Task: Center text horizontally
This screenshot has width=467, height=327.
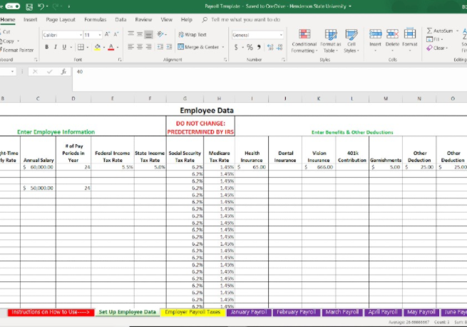Action: click(x=140, y=47)
